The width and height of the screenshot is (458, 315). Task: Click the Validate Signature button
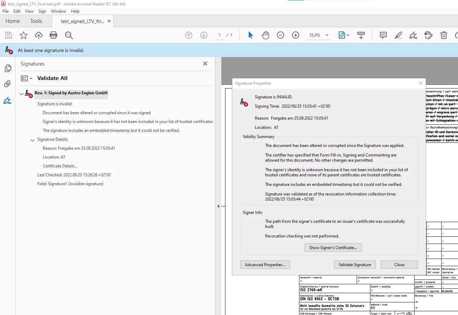point(355,265)
